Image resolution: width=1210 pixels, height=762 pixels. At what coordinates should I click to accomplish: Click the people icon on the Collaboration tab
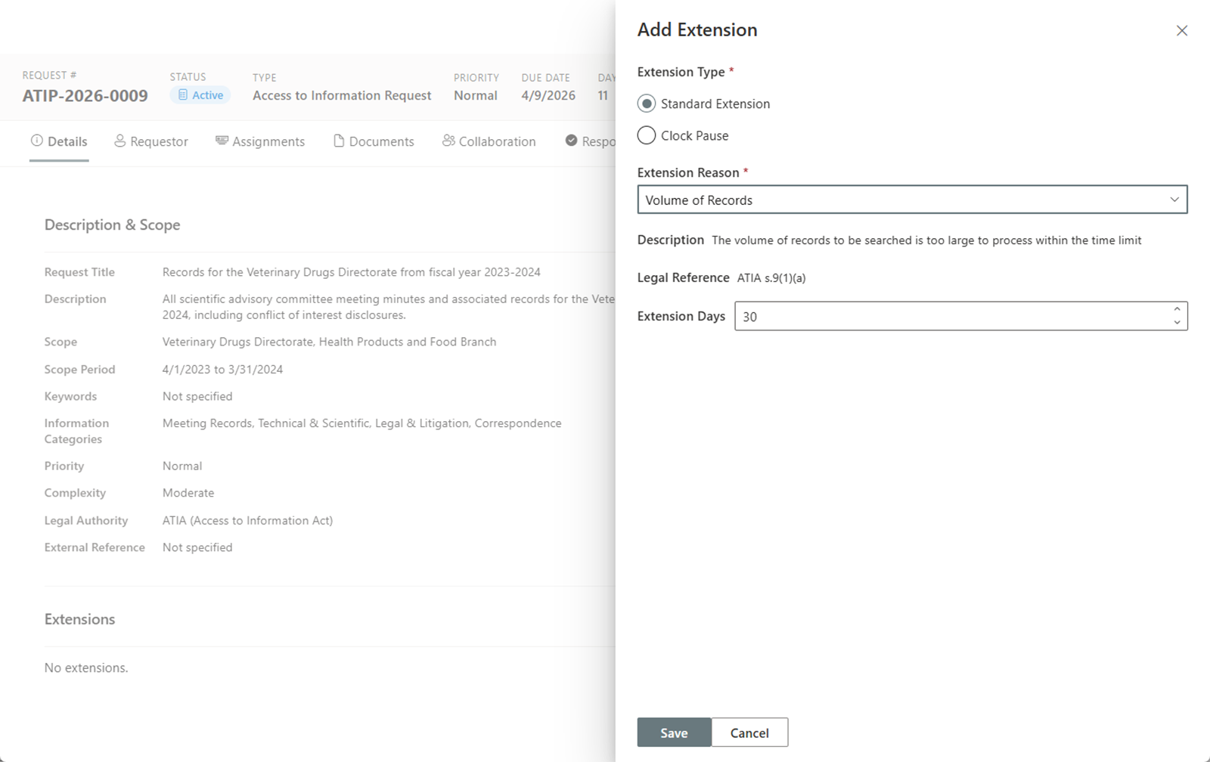tap(448, 141)
